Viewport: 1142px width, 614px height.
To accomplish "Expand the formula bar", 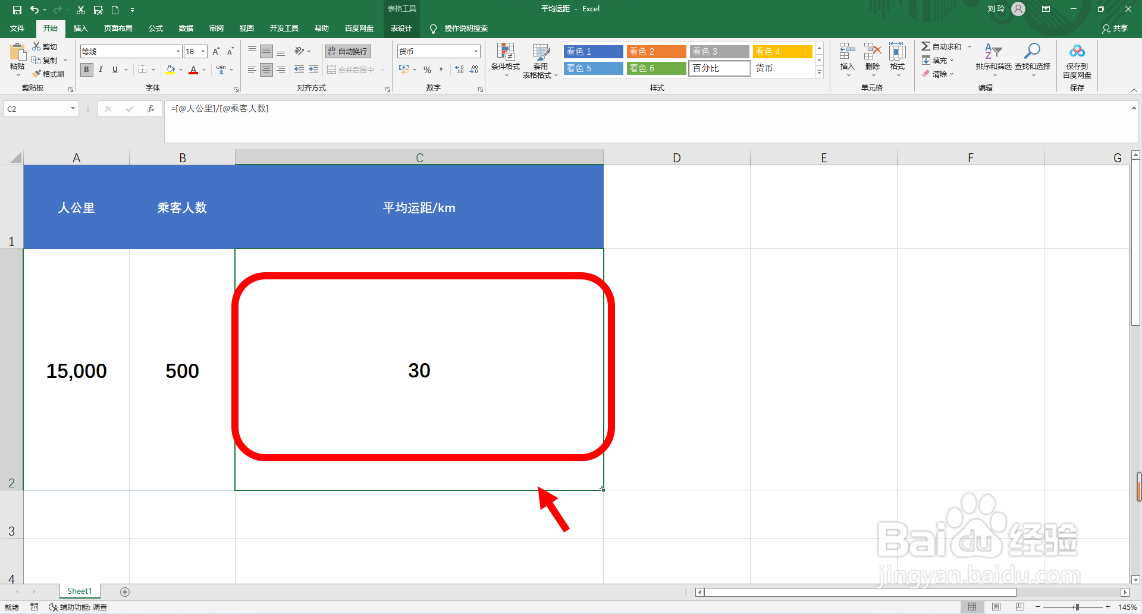I will point(1134,108).
